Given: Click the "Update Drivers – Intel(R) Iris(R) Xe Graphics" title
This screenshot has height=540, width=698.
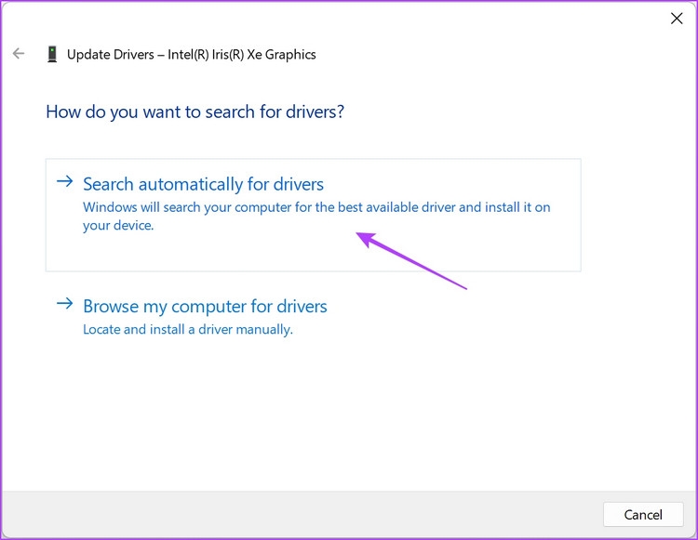Looking at the screenshot, I should click(192, 54).
